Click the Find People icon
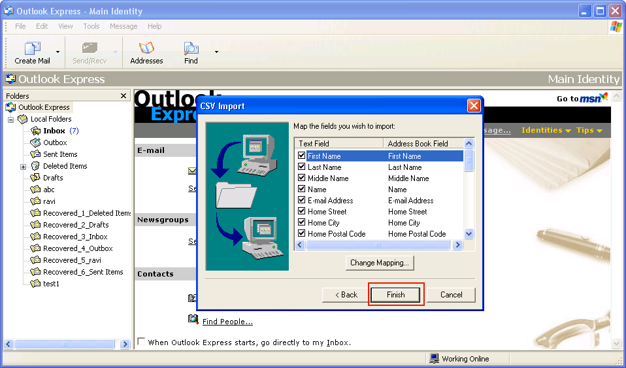 point(193,319)
